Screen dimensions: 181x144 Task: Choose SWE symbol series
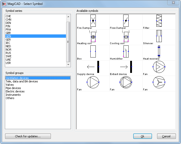tap(8, 56)
